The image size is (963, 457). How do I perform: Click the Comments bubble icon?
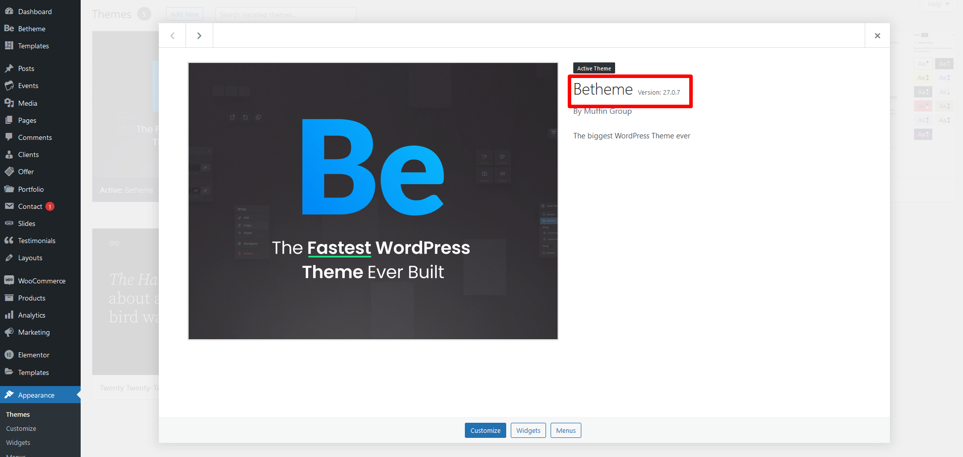(x=9, y=137)
